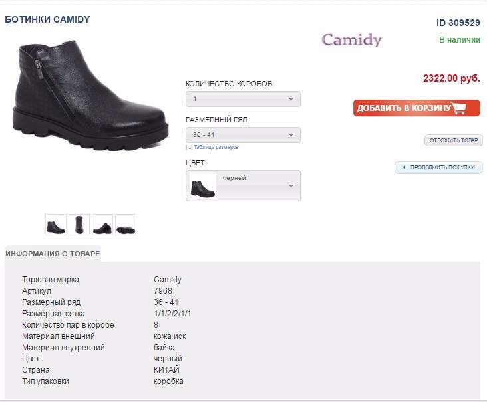Click the back arrow on Продолжить покупки
This screenshot has height=402, width=487.
pos(404,167)
